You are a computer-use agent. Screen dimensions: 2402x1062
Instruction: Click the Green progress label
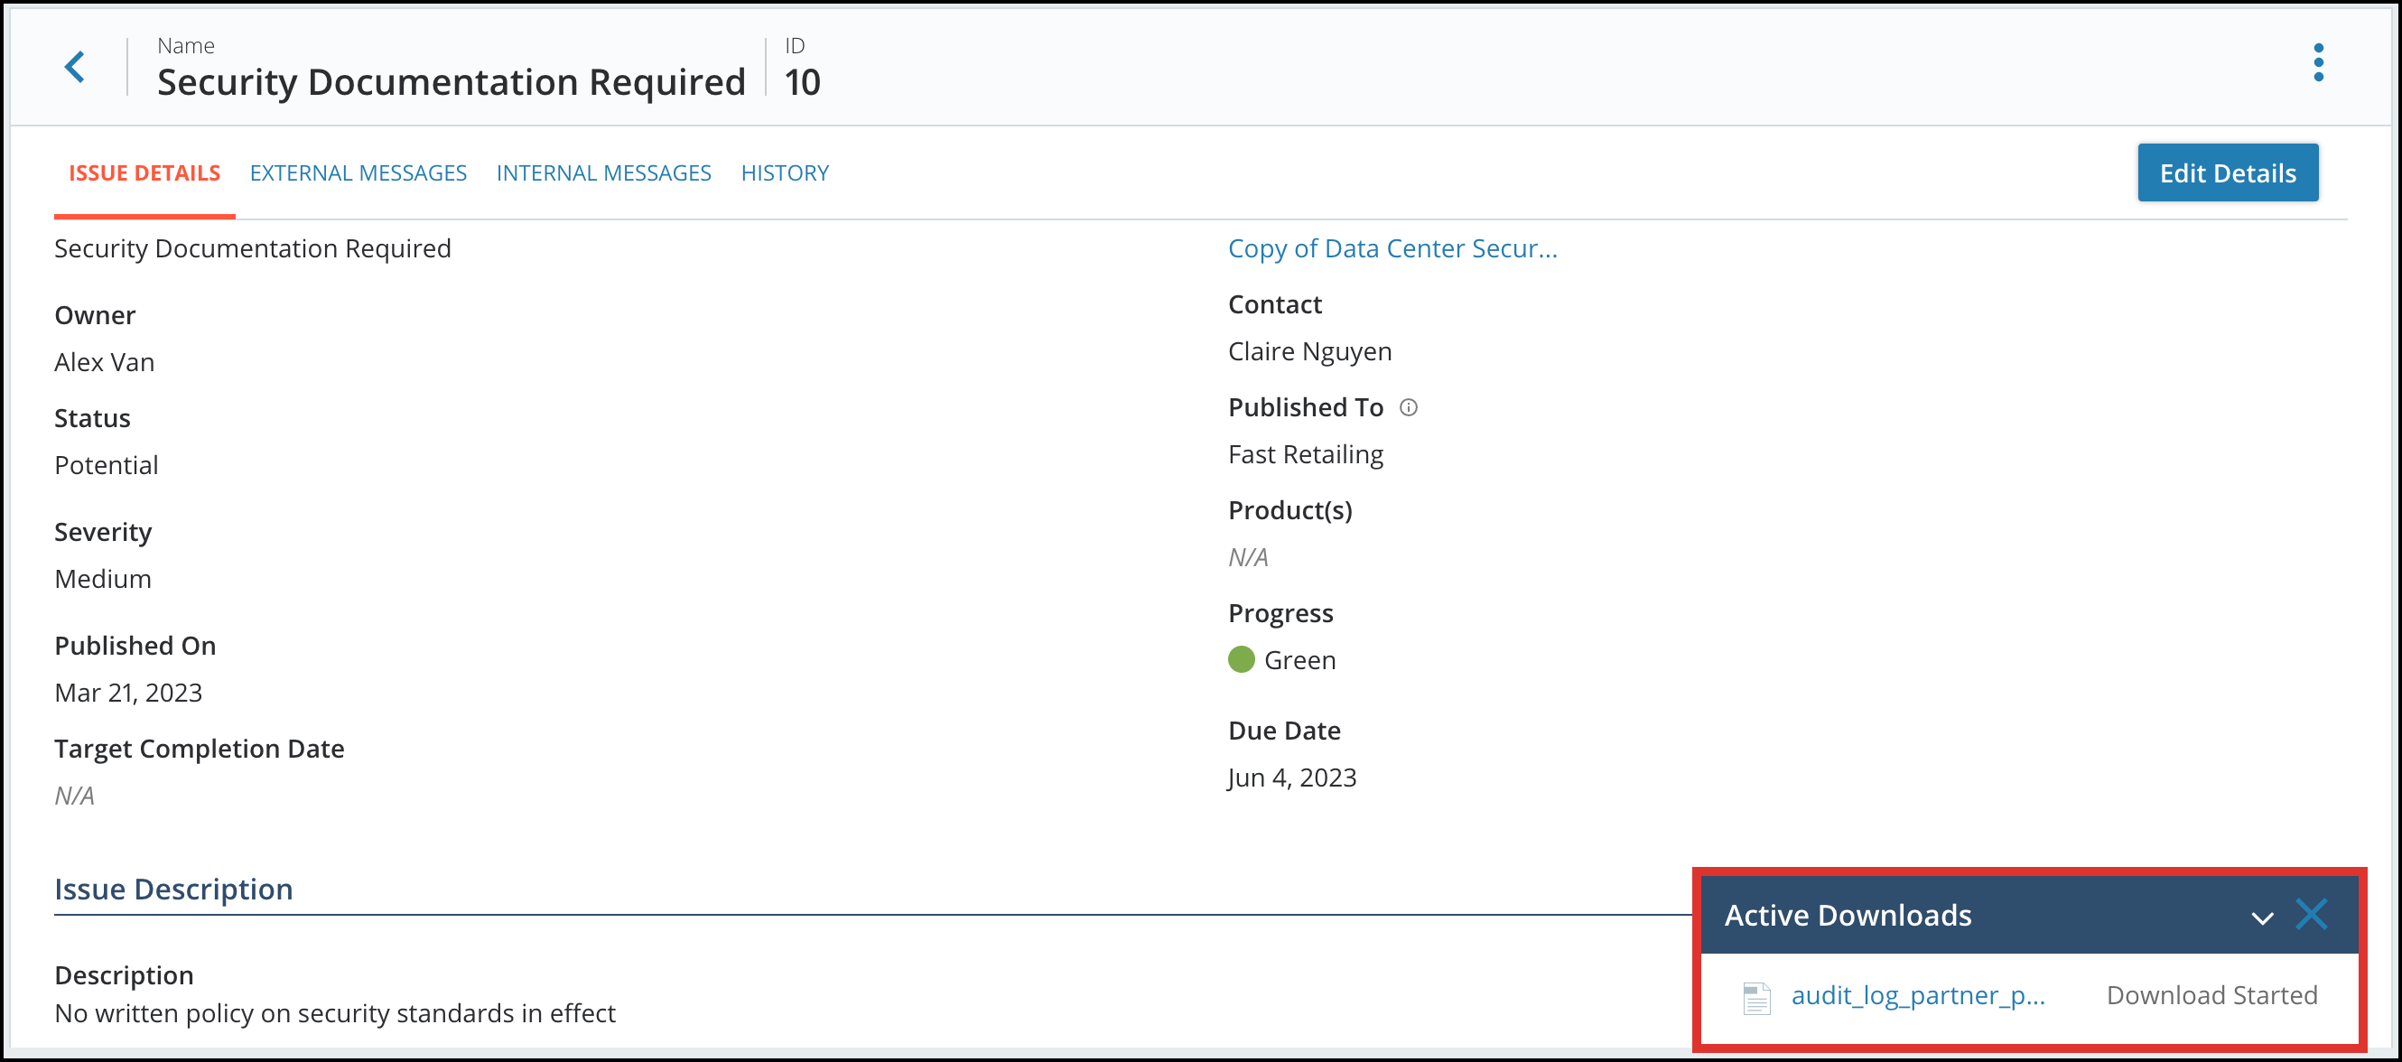1299,660
